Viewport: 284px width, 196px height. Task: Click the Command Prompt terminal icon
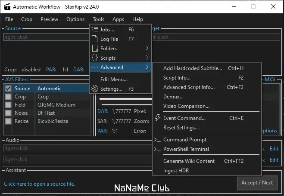pos(157,140)
